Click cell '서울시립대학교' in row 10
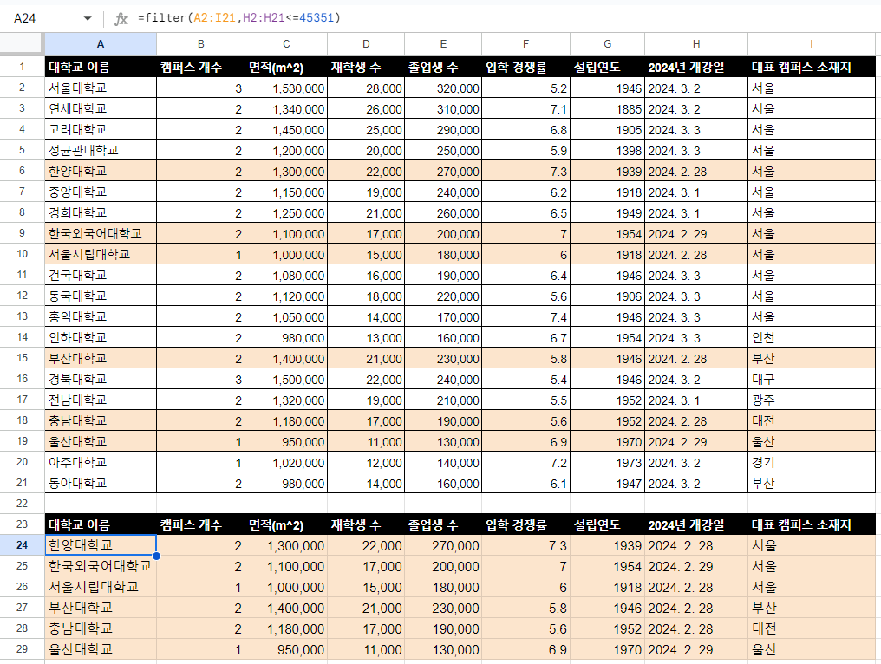 (x=101, y=255)
